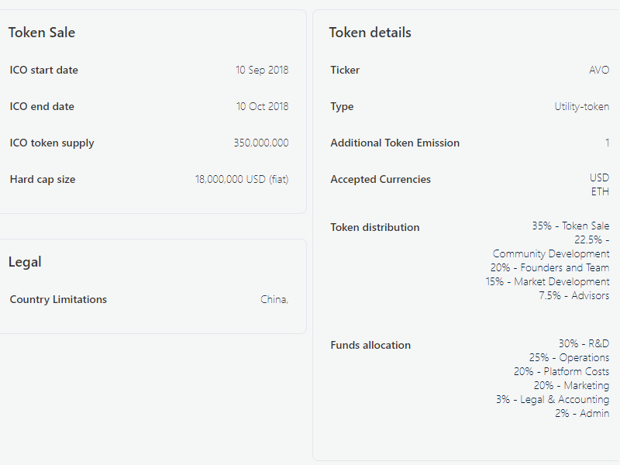Click the 350,000,000 token supply value
The image size is (620, 465).
(260, 143)
